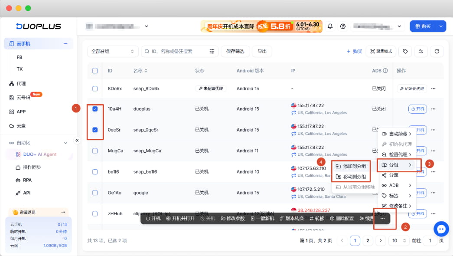Open more options for 8Do6x row
The image size is (453, 256).
[433, 89]
